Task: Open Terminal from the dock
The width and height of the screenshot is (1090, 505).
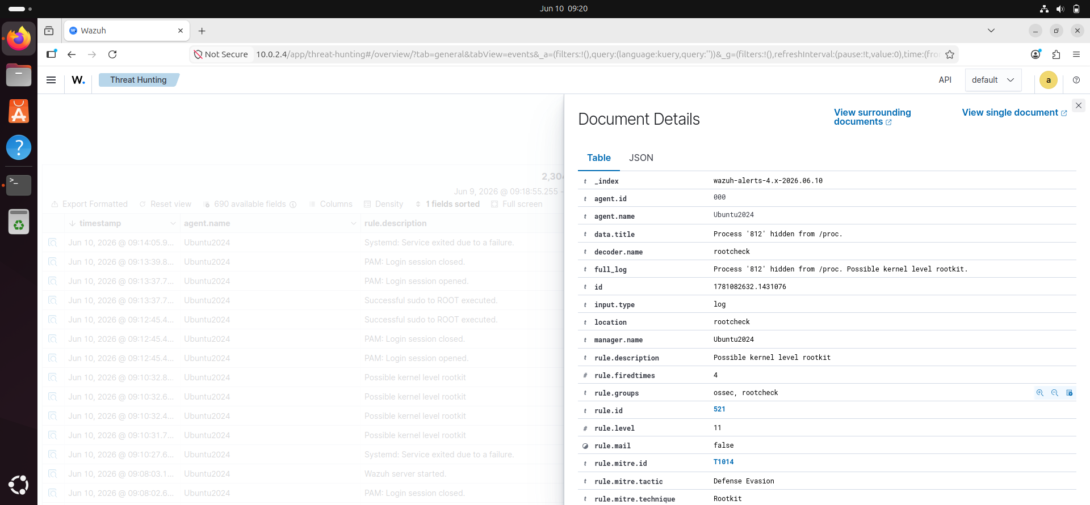Action: [19, 185]
